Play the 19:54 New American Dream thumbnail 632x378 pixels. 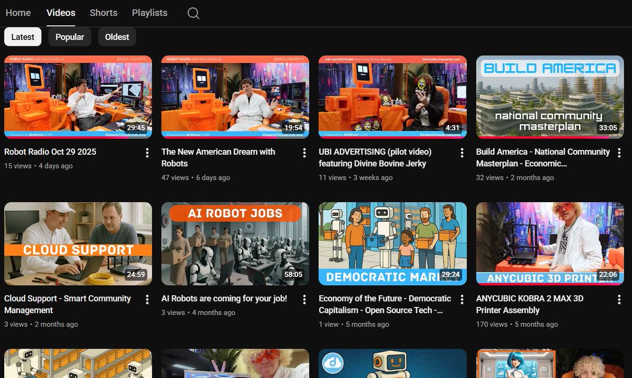pyautogui.click(x=235, y=97)
